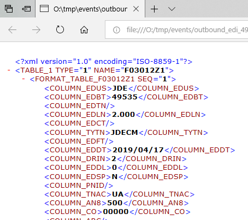Click the COLUMN_AN8 value 500
The height and width of the screenshot is (220, 248).
pos(115,203)
